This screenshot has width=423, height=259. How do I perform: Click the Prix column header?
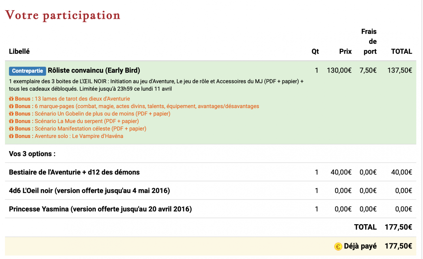point(345,52)
